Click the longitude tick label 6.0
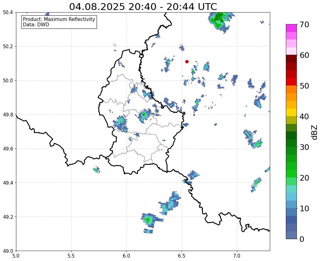The image size is (321, 261). [x=126, y=256]
